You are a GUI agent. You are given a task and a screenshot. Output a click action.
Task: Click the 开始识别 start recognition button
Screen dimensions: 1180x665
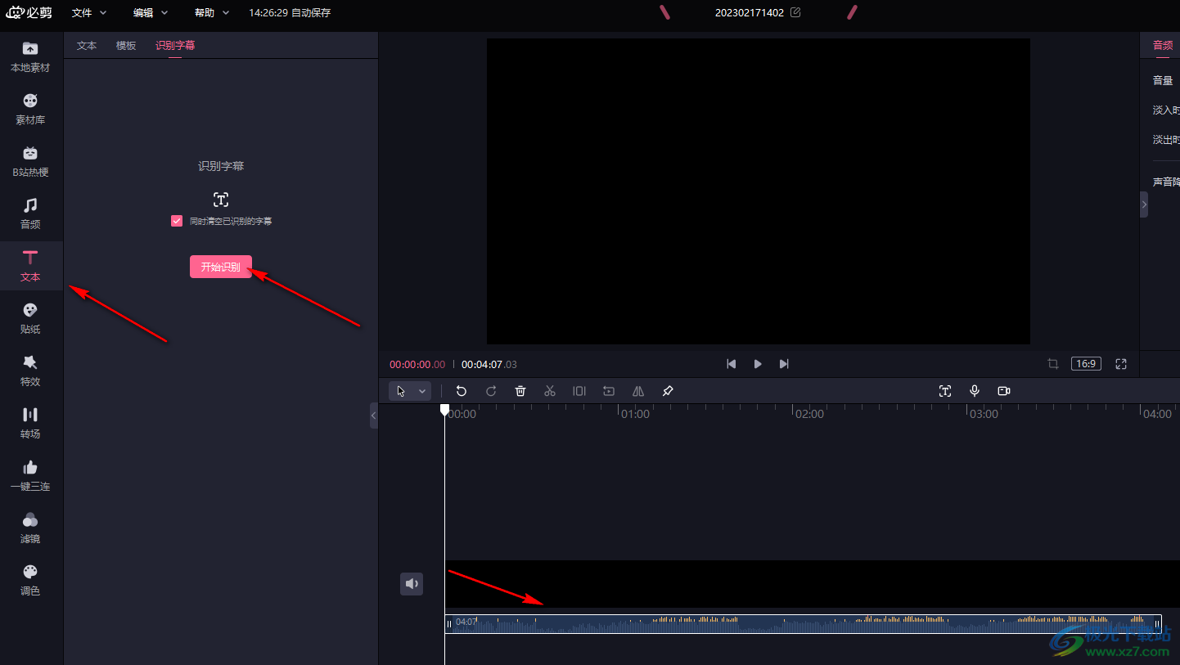tap(221, 267)
